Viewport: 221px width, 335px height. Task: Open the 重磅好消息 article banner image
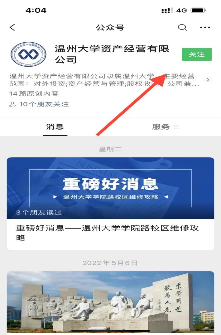pos(110,188)
